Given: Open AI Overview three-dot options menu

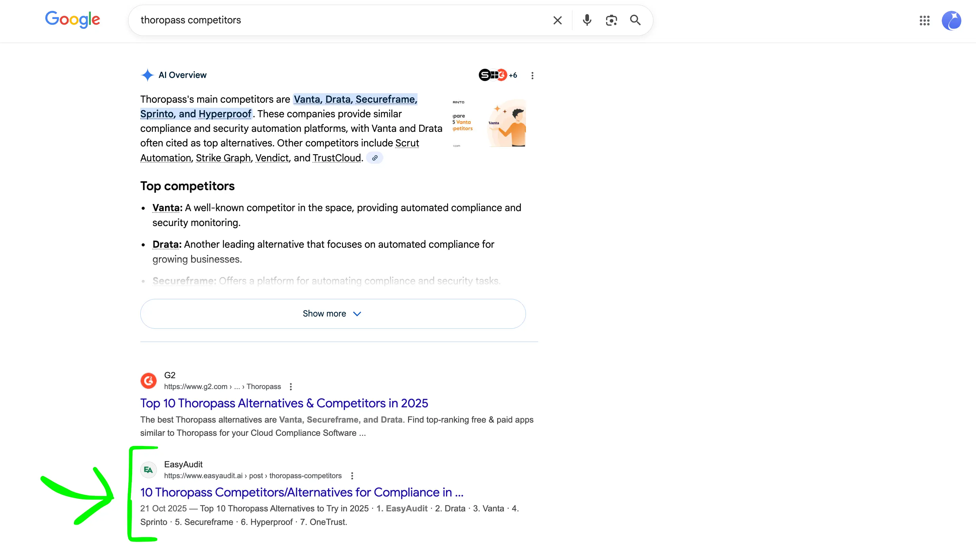Looking at the screenshot, I should point(532,75).
